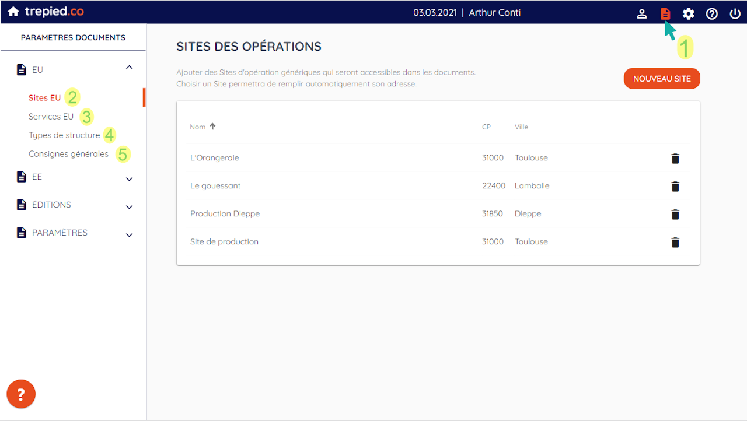
Task: Open the user profile icon
Action: click(x=642, y=14)
